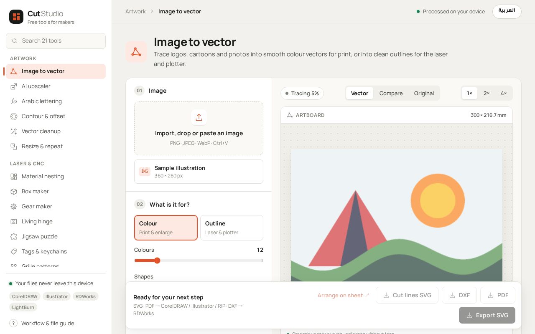Screen dimensions: 535x334
Task: Click the Import, drop or paste an image area
Action: (x=199, y=129)
